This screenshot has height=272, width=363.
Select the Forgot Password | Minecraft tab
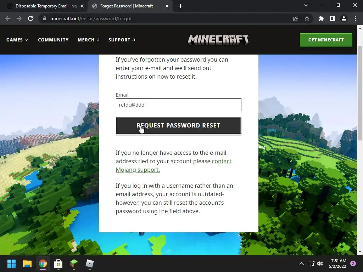(x=130, y=6)
